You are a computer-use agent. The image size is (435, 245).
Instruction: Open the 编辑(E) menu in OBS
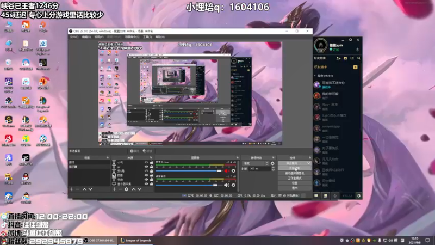click(86, 37)
